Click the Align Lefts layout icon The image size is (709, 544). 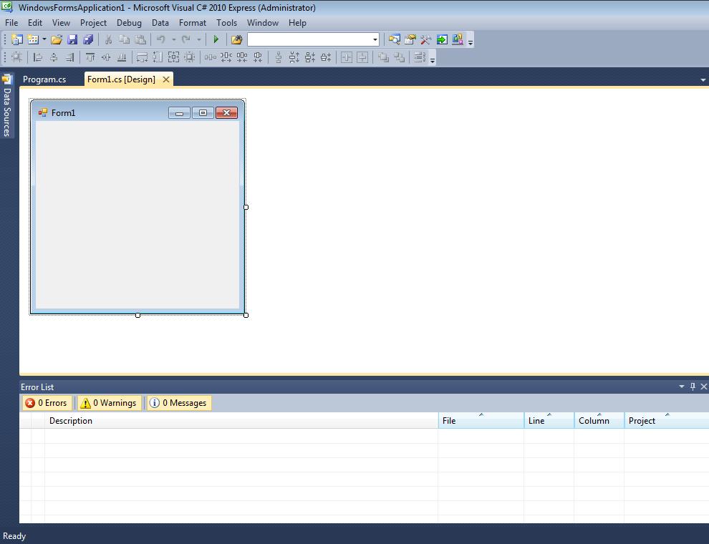point(38,57)
